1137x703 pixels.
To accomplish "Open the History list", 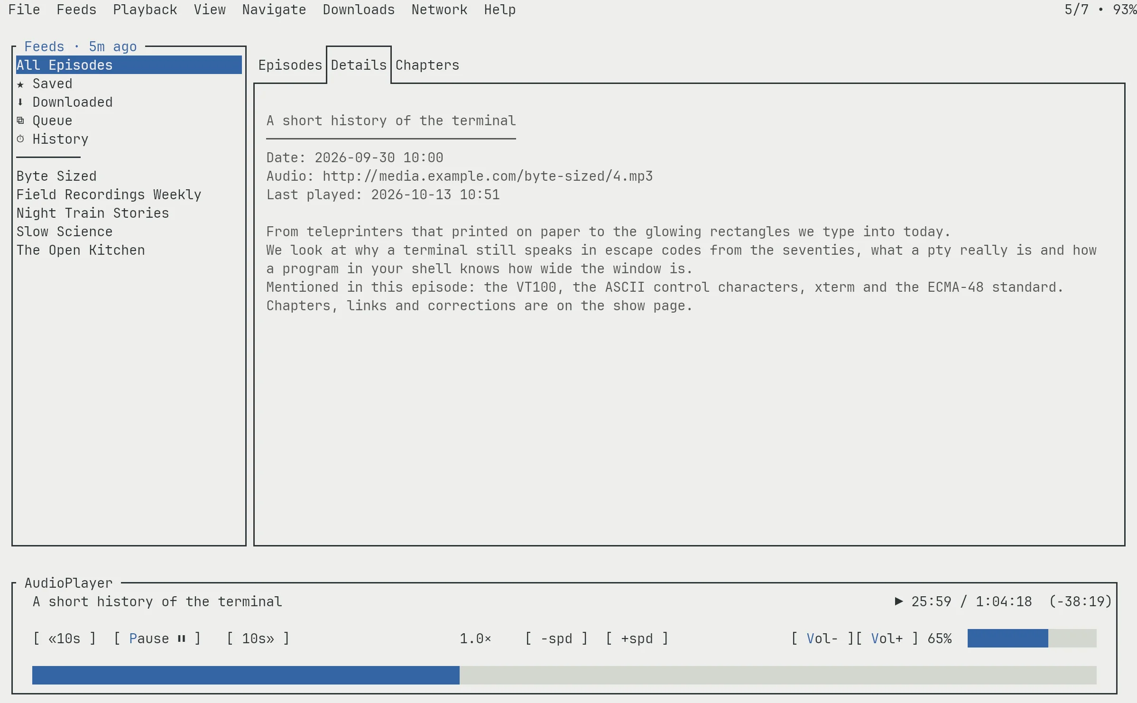I will coord(129,139).
